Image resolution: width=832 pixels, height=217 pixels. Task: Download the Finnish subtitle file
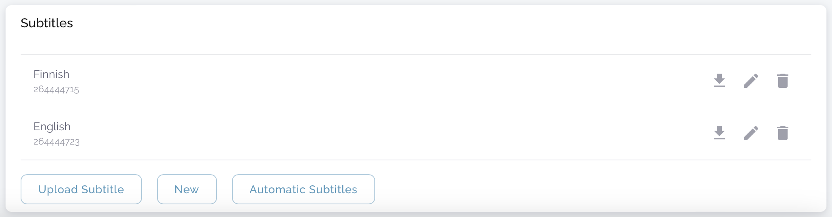coord(719,81)
